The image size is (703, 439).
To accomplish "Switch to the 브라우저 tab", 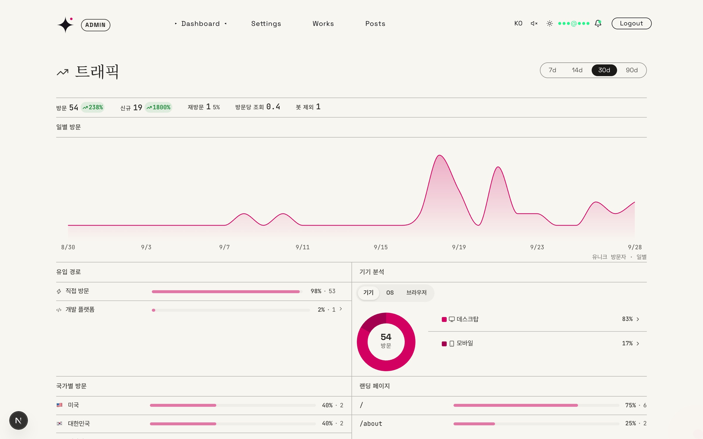I will (416, 293).
